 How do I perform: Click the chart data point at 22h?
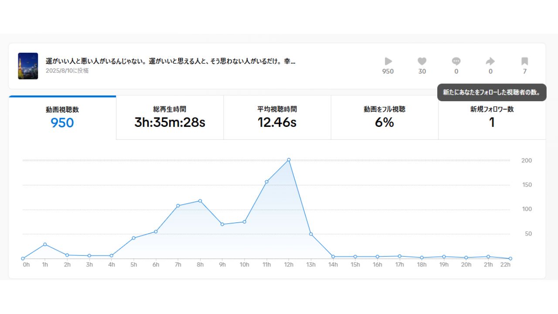[x=510, y=258]
